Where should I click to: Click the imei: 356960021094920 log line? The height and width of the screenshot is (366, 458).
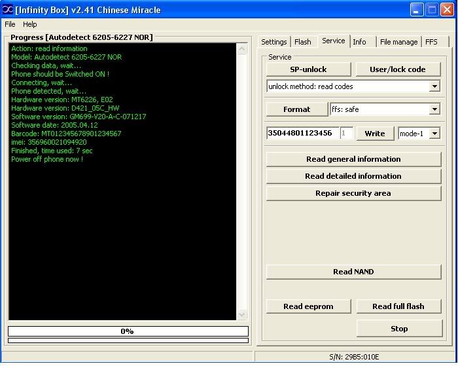tap(49, 142)
